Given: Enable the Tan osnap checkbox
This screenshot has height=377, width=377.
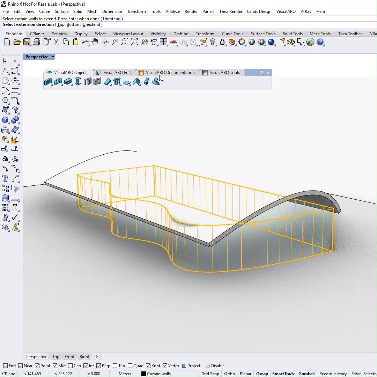Looking at the screenshot, I should (115, 366).
